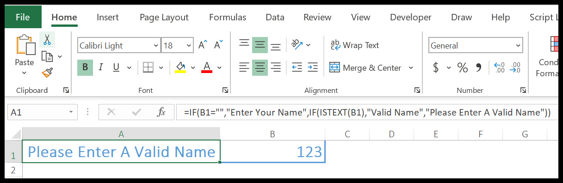Switch to the Formulas tab
The width and height of the screenshot is (563, 183).
[228, 17]
